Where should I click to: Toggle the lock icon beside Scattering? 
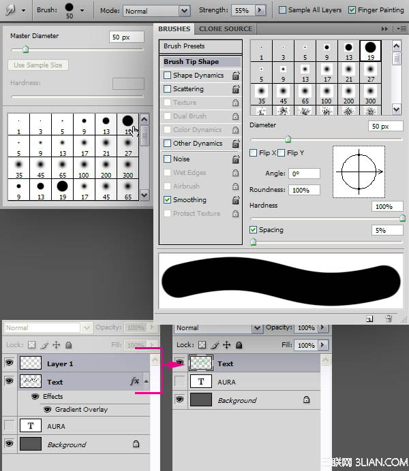[x=236, y=89]
